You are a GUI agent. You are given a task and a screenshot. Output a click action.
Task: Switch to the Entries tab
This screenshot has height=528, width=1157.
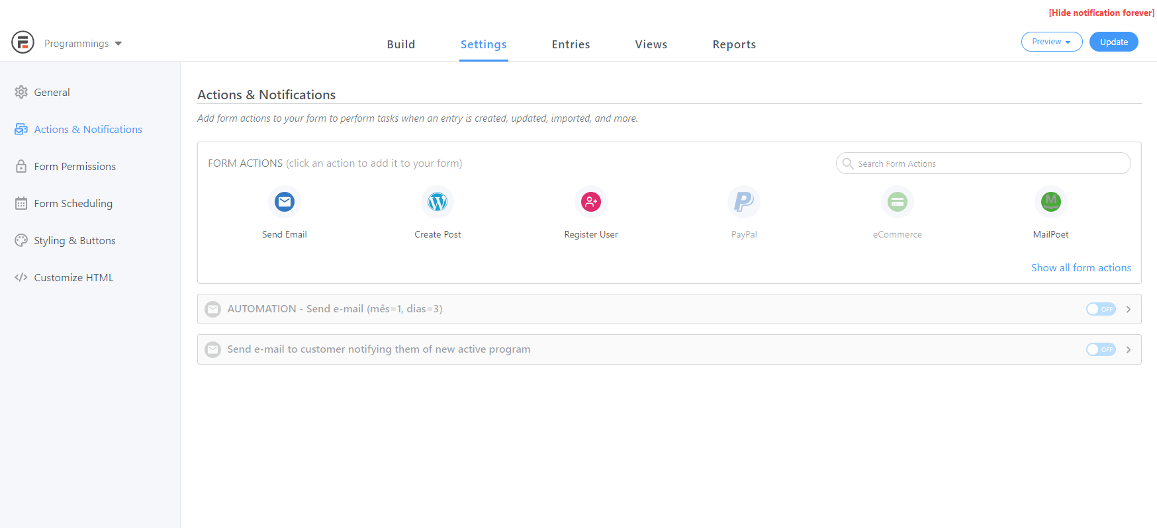571,44
